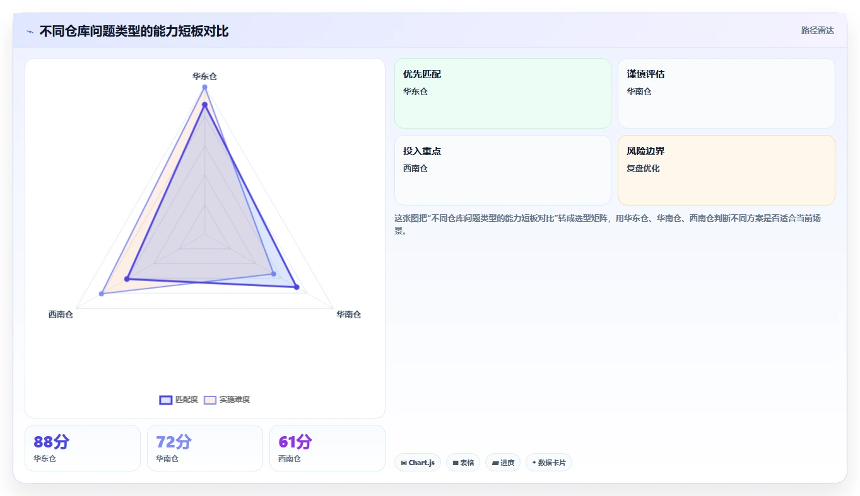
Task: Click the 实施难度 data point on 西南仓 axis
Action: coord(102,294)
